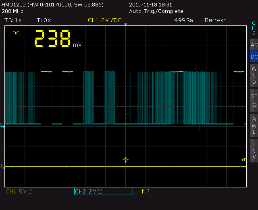Toggle 50 Ω input impedance

tap(254, 101)
